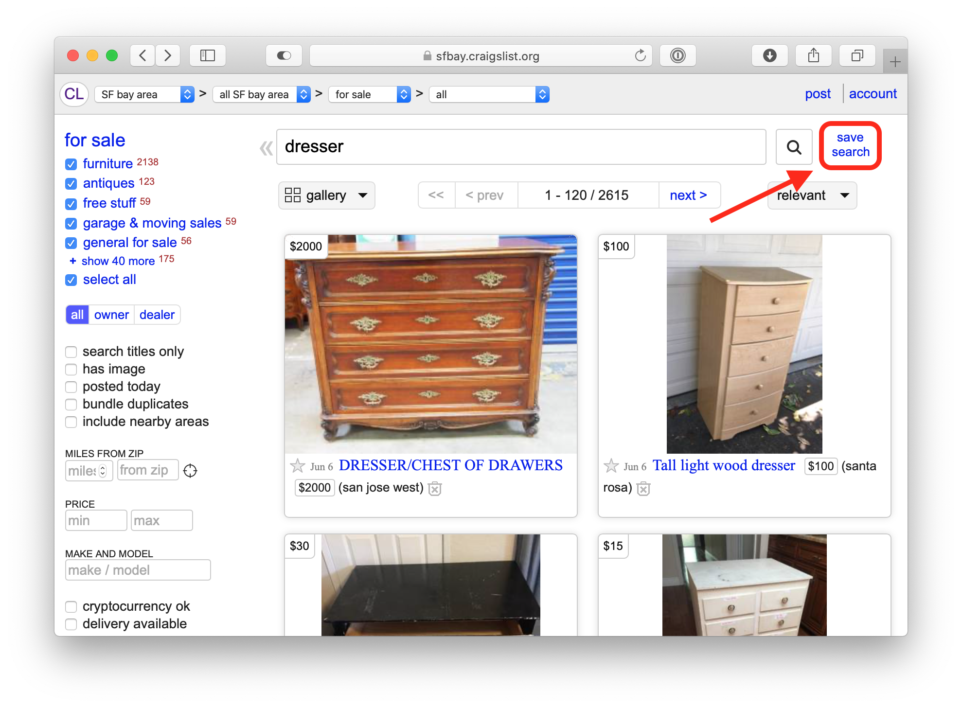Expand show 40 more categories

pyautogui.click(x=118, y=261)
